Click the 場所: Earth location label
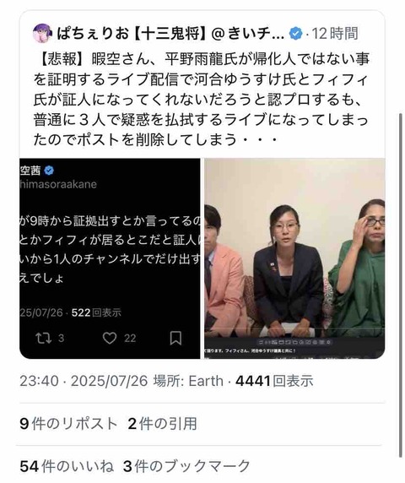Image resolution: width=405 pixels, height=483 pixels. coord(188,381)
